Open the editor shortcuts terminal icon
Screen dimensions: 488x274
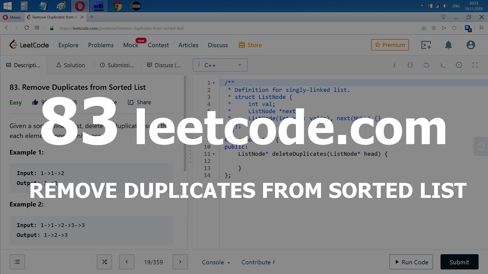[443, 65]
